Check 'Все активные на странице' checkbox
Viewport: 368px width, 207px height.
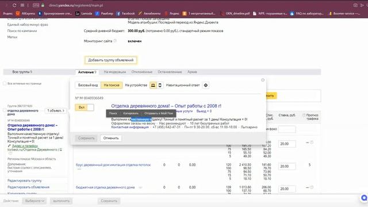[5, 83]
